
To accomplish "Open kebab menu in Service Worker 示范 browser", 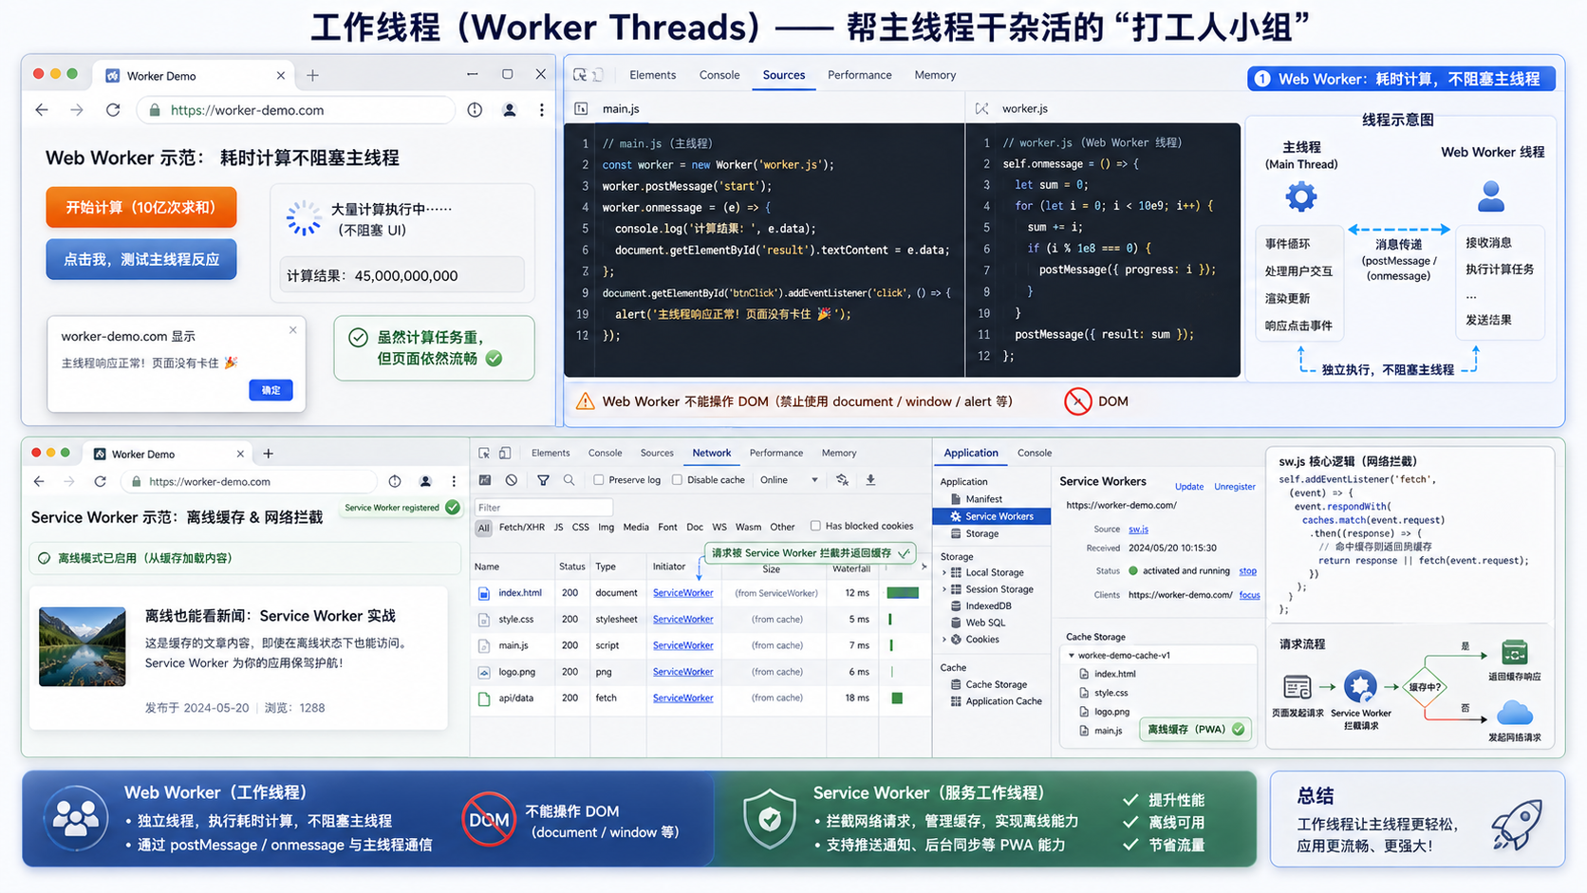I will (x=454, y=481).
